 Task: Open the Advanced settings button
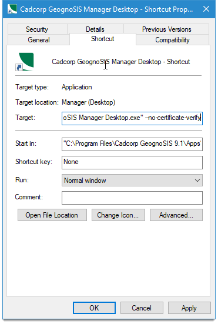(176, 215)
